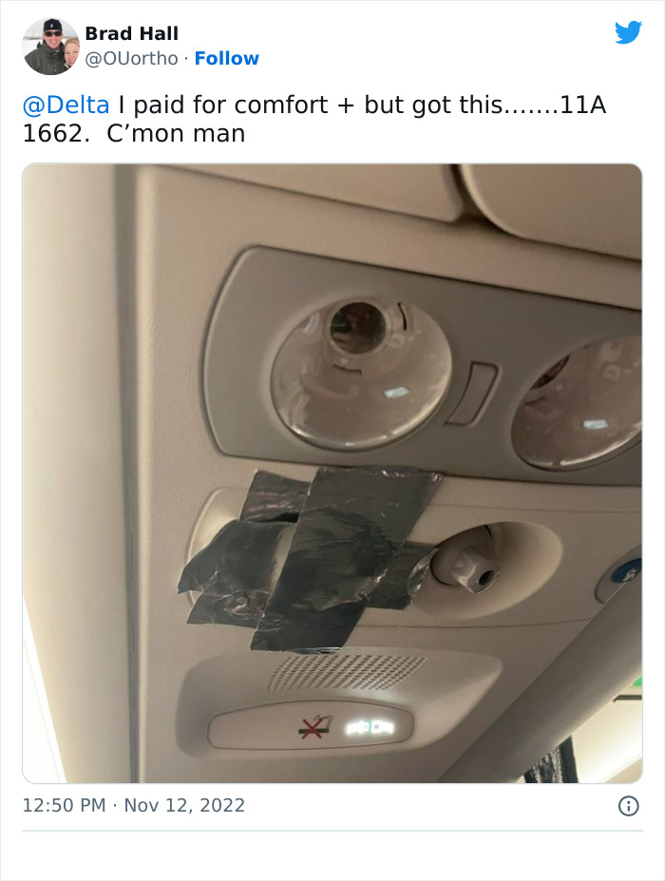
Task: Click the illuminated fasten seatbelt sign in photo
Action: (x=370, y=728)
